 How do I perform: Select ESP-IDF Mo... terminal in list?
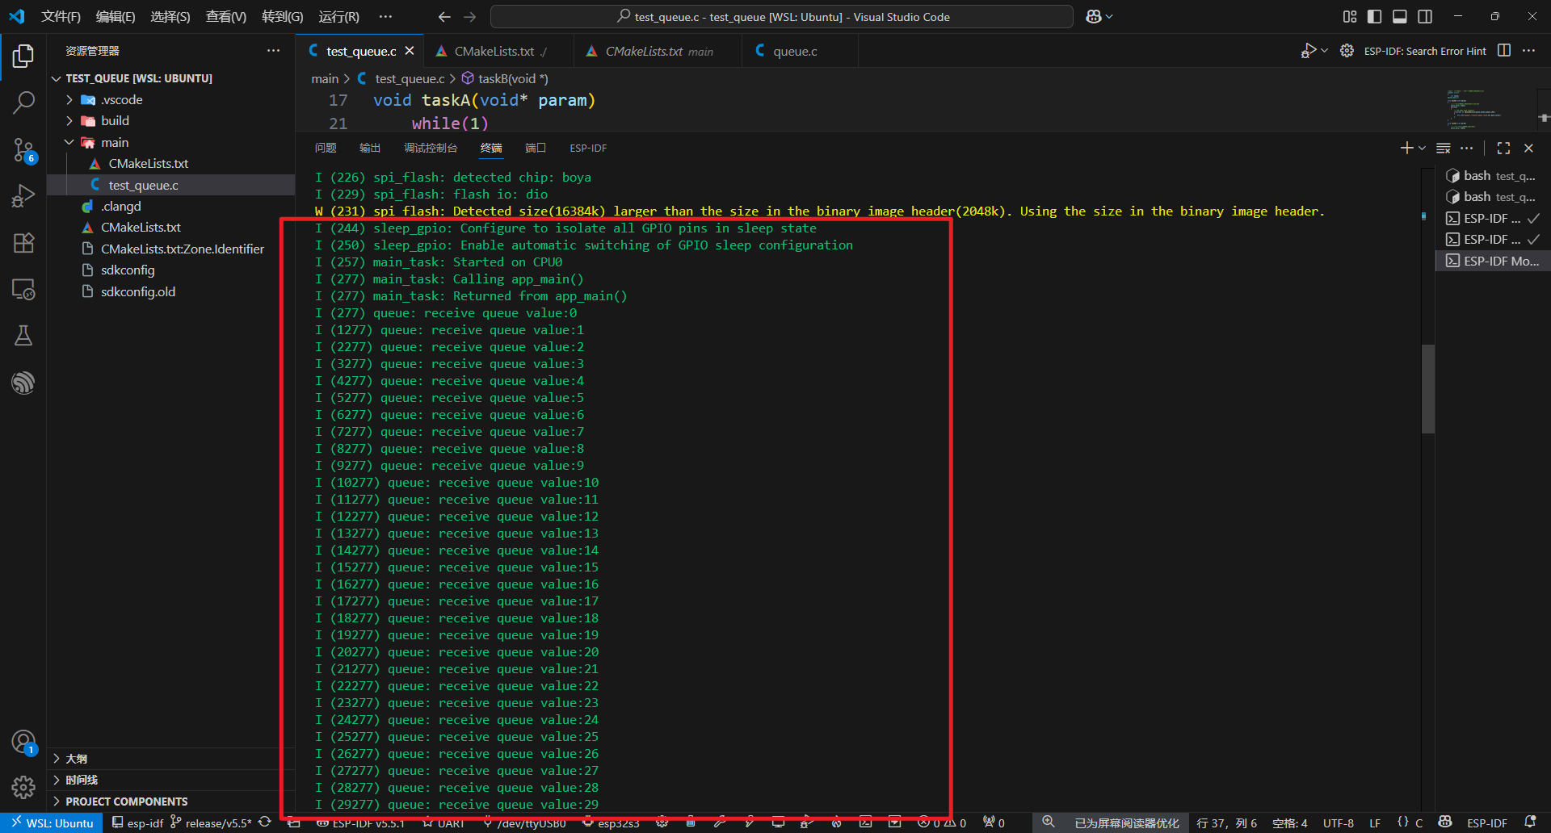coord(1492,261)
